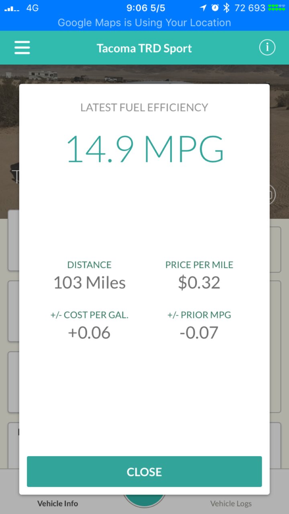The height and width of the screenshot is (514, 289).
Task: Open the hamburger menu
Action: 22,48
